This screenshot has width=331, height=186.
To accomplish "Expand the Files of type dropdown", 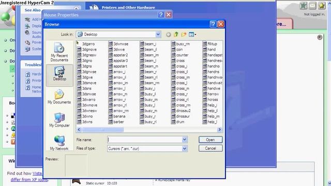I will coord(185,148).
